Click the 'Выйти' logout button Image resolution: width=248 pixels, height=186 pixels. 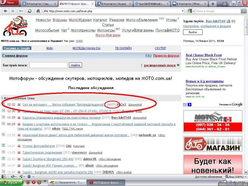point(193,32)
